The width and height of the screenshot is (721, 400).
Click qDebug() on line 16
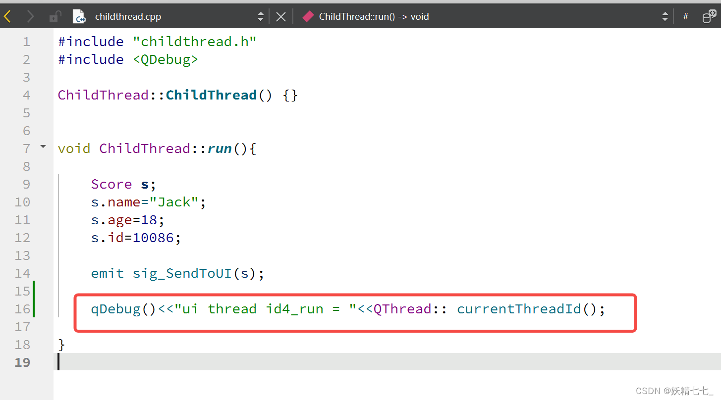[x=124, y=309]
